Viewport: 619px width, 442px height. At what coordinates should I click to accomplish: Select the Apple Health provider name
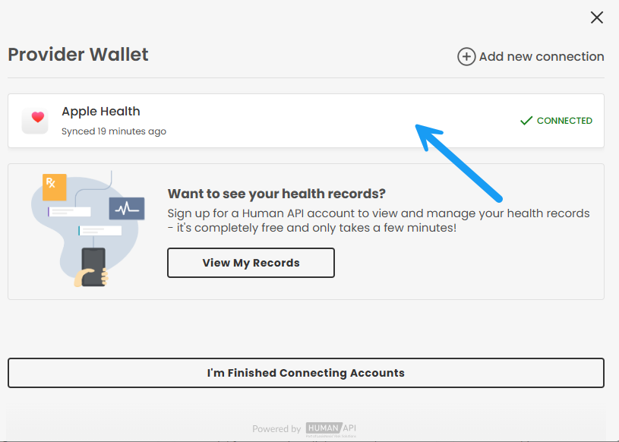101,112
